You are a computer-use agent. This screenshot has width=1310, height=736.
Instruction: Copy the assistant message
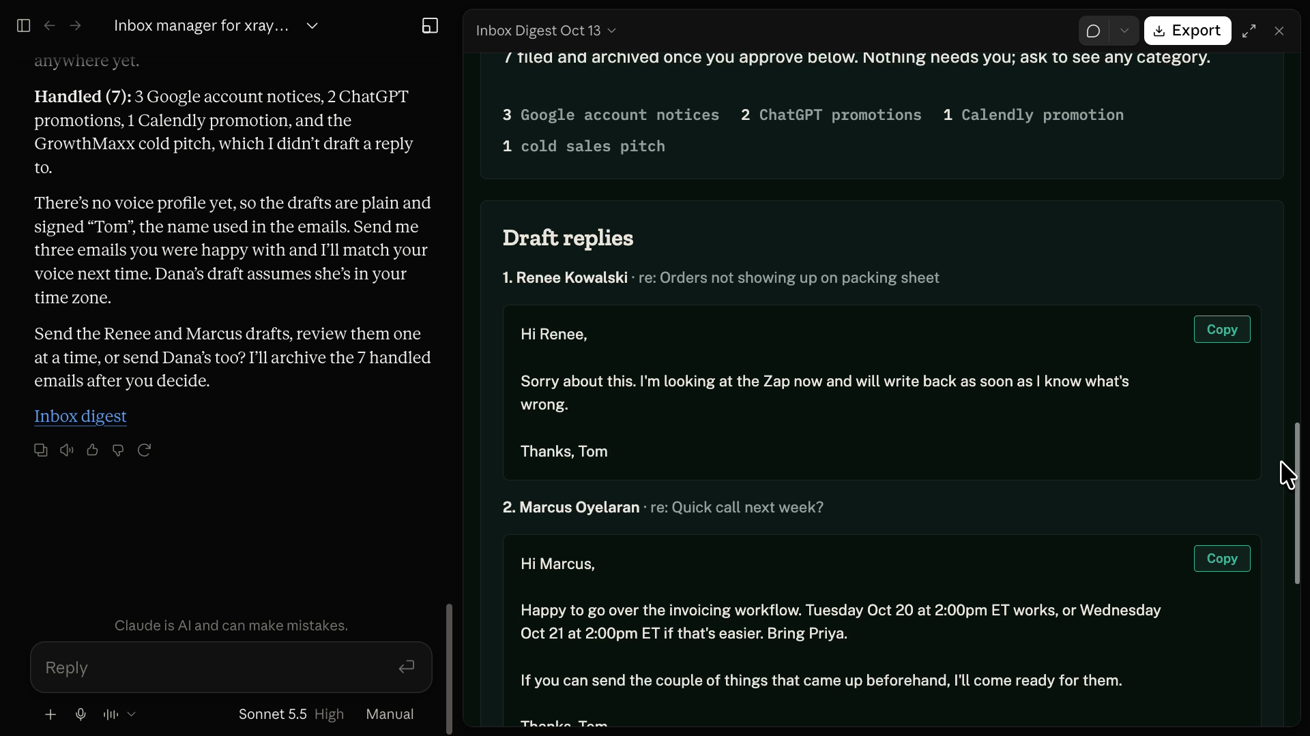(41, 450)
